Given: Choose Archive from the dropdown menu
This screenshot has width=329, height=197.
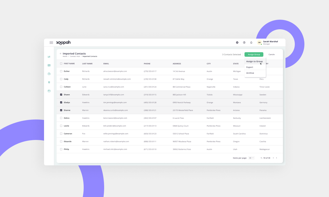Looking at the screenshot, I should pyautogui.click(x=250, y=73).
